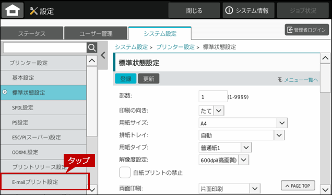Click the 管理者ログイン login icon

coord(290,30)
